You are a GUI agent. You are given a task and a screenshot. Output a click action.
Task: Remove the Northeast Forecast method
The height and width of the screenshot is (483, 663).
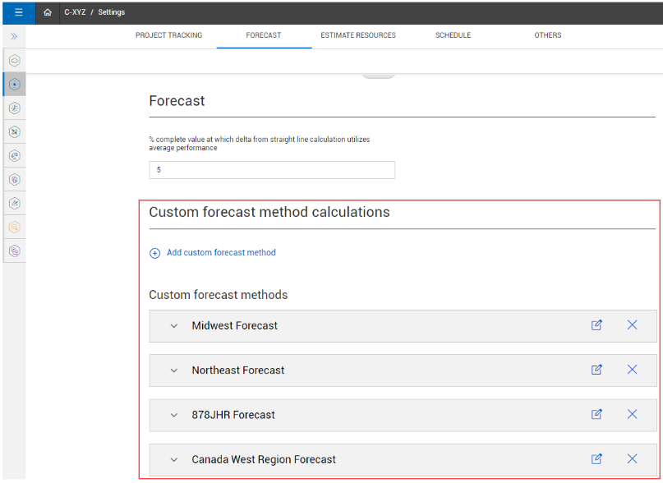(632, 369)
